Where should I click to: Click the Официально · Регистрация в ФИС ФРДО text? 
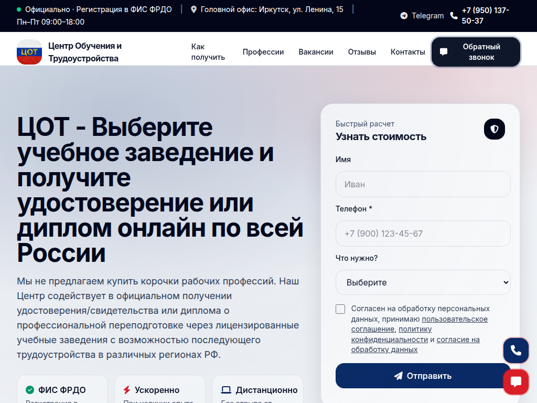[98, 9]
